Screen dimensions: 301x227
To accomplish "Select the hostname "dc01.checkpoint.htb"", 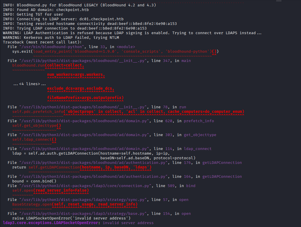I will [x=101, y=19].
